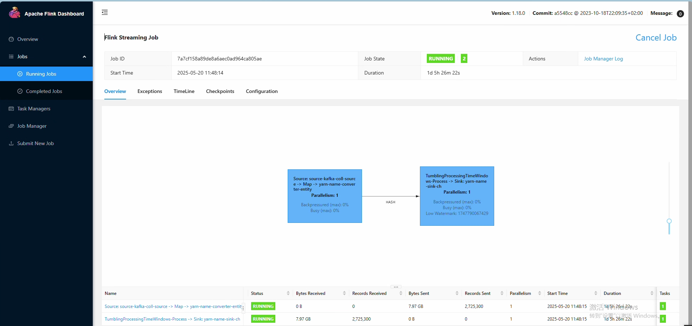692x326 pixels.
Task: Click the graph zoom slider handle
Action: [669, 221]
